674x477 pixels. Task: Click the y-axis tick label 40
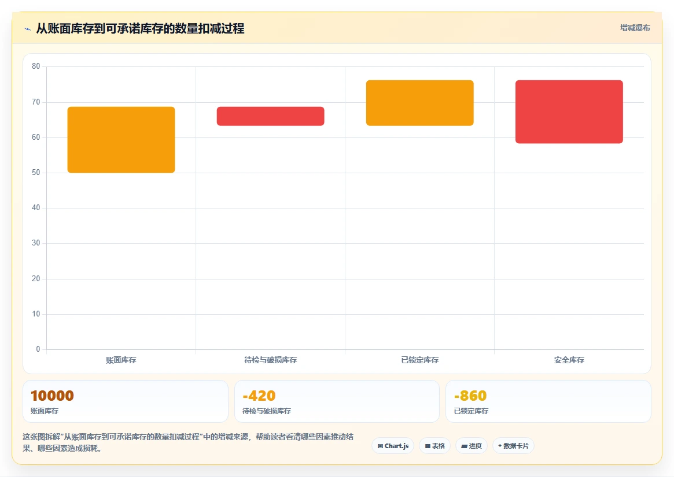(x=36, y=208)
